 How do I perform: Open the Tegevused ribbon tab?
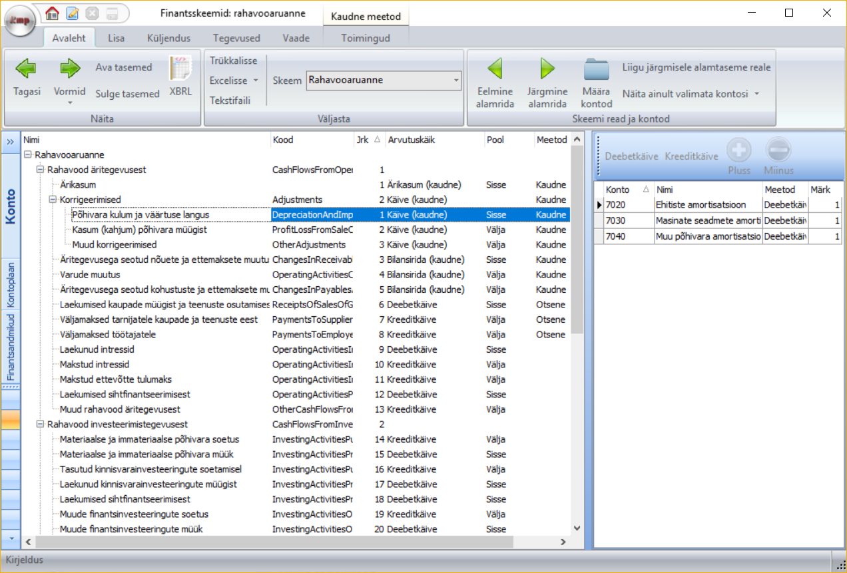[x=236, y=38]
